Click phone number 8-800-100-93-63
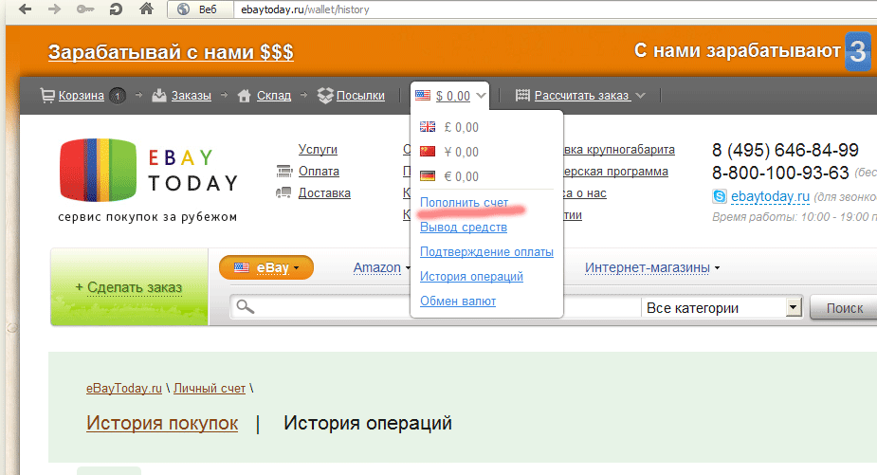This screenshot has width=877, height=475. click(x=781, y=173)
